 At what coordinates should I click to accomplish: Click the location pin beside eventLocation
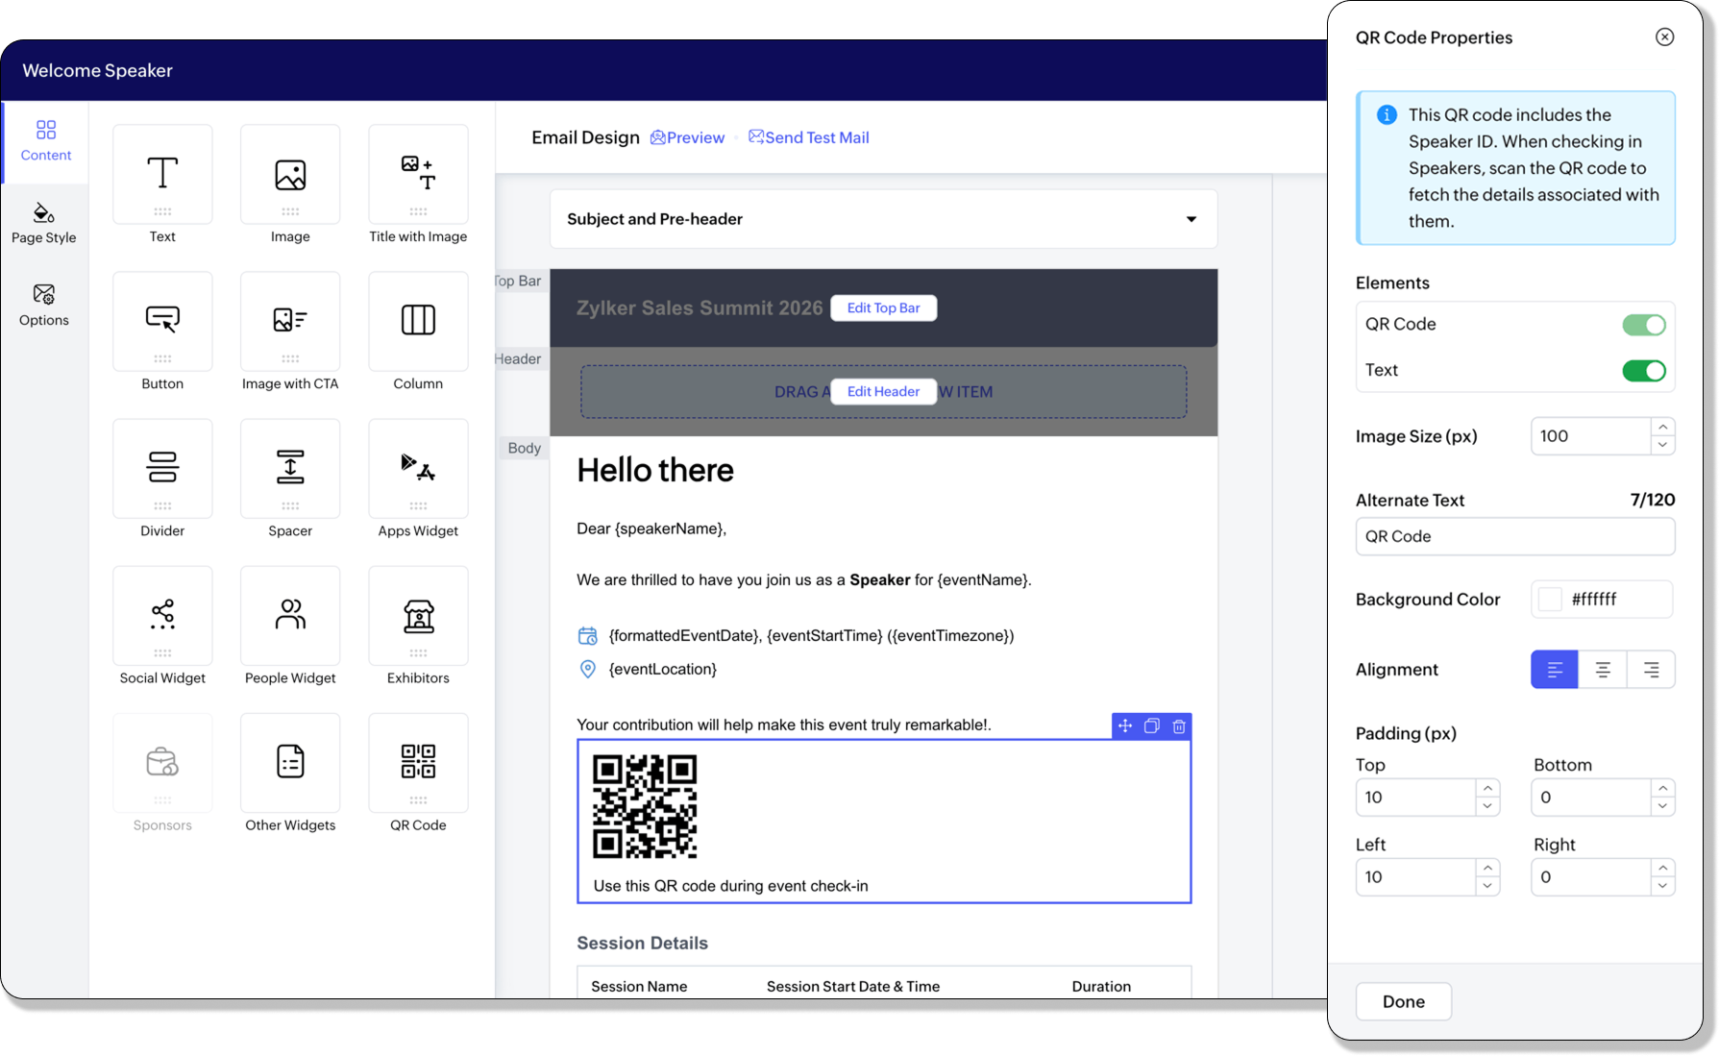588,670
